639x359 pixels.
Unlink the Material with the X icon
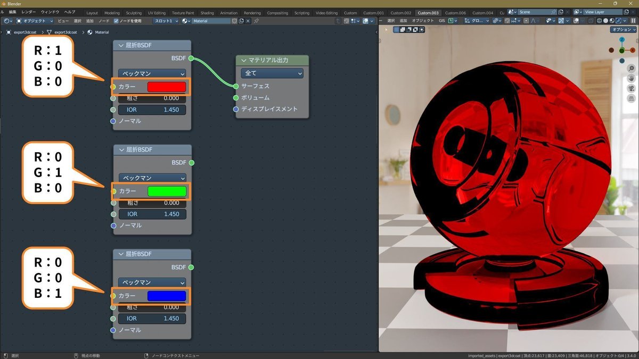click(x=248, y=21)
